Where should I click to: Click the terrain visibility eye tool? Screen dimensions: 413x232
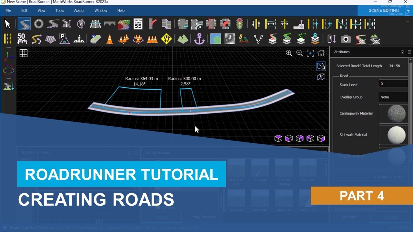click(375, 39)
